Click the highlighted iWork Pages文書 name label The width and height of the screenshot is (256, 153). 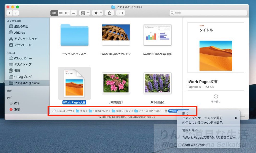(74, 102)
